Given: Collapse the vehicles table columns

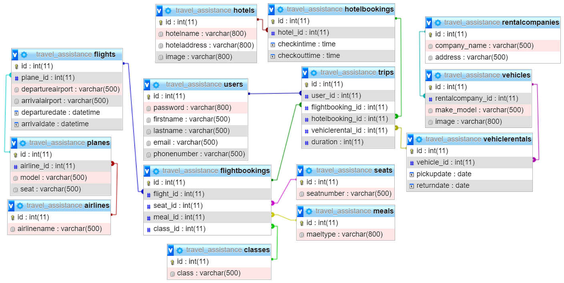Looking at the screenshot, I should [x=429, y=76].
